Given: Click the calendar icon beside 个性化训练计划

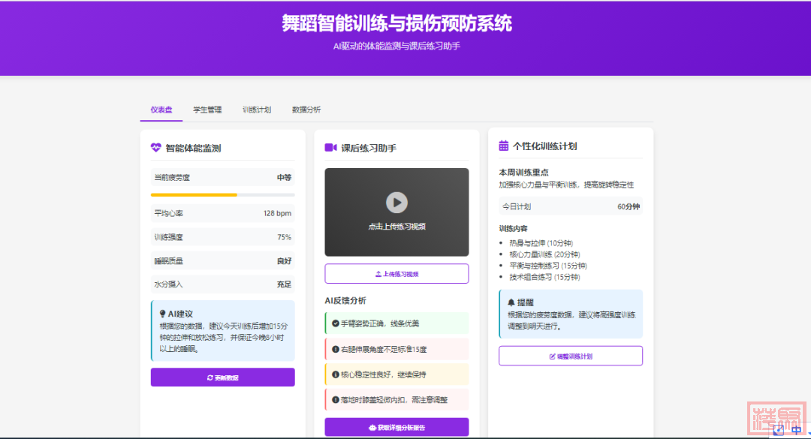Looking at the screenshot, I should tap(504, 146).
